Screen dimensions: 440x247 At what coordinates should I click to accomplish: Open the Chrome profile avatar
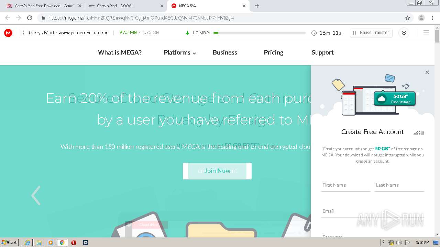click(421, 18)
